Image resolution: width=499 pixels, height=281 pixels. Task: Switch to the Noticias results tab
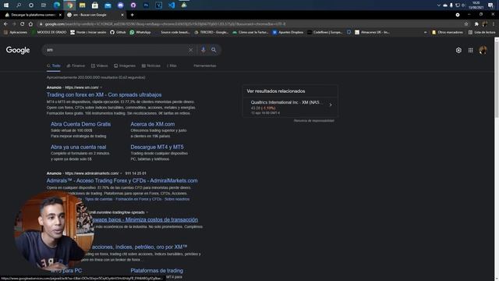coord(150,66)
